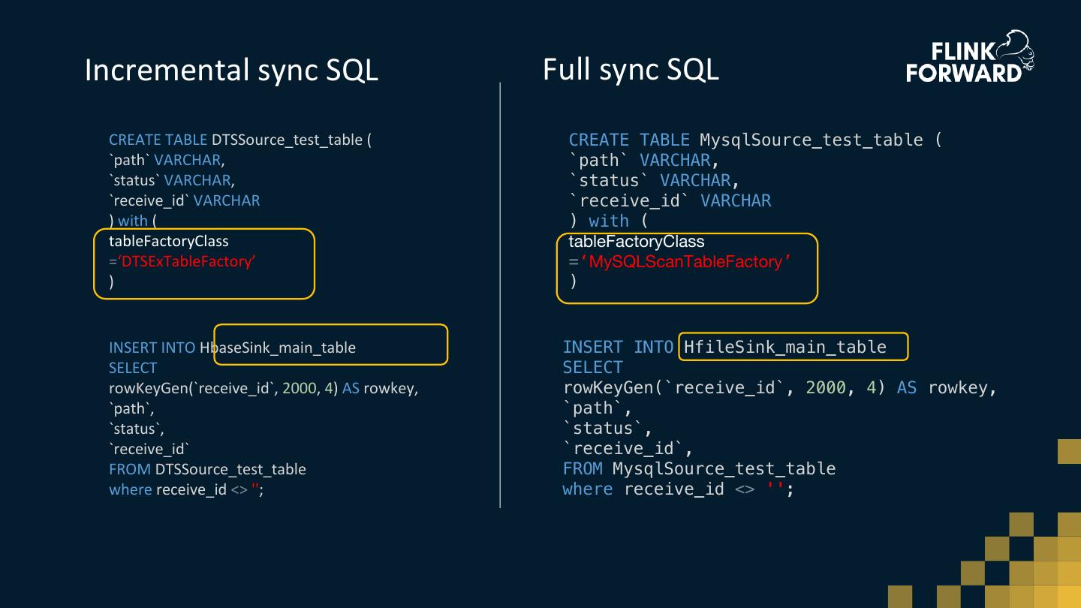Viewport: 1081px width, 608px height.
Task: Click 'FROM MysqlSource_test_table' line
Action: point(699,469)
